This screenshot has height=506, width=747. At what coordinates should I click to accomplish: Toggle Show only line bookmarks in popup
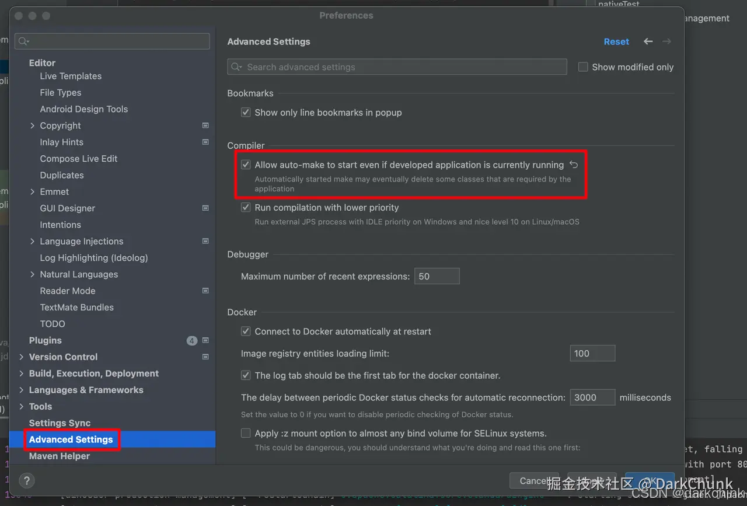pos(246,113)
